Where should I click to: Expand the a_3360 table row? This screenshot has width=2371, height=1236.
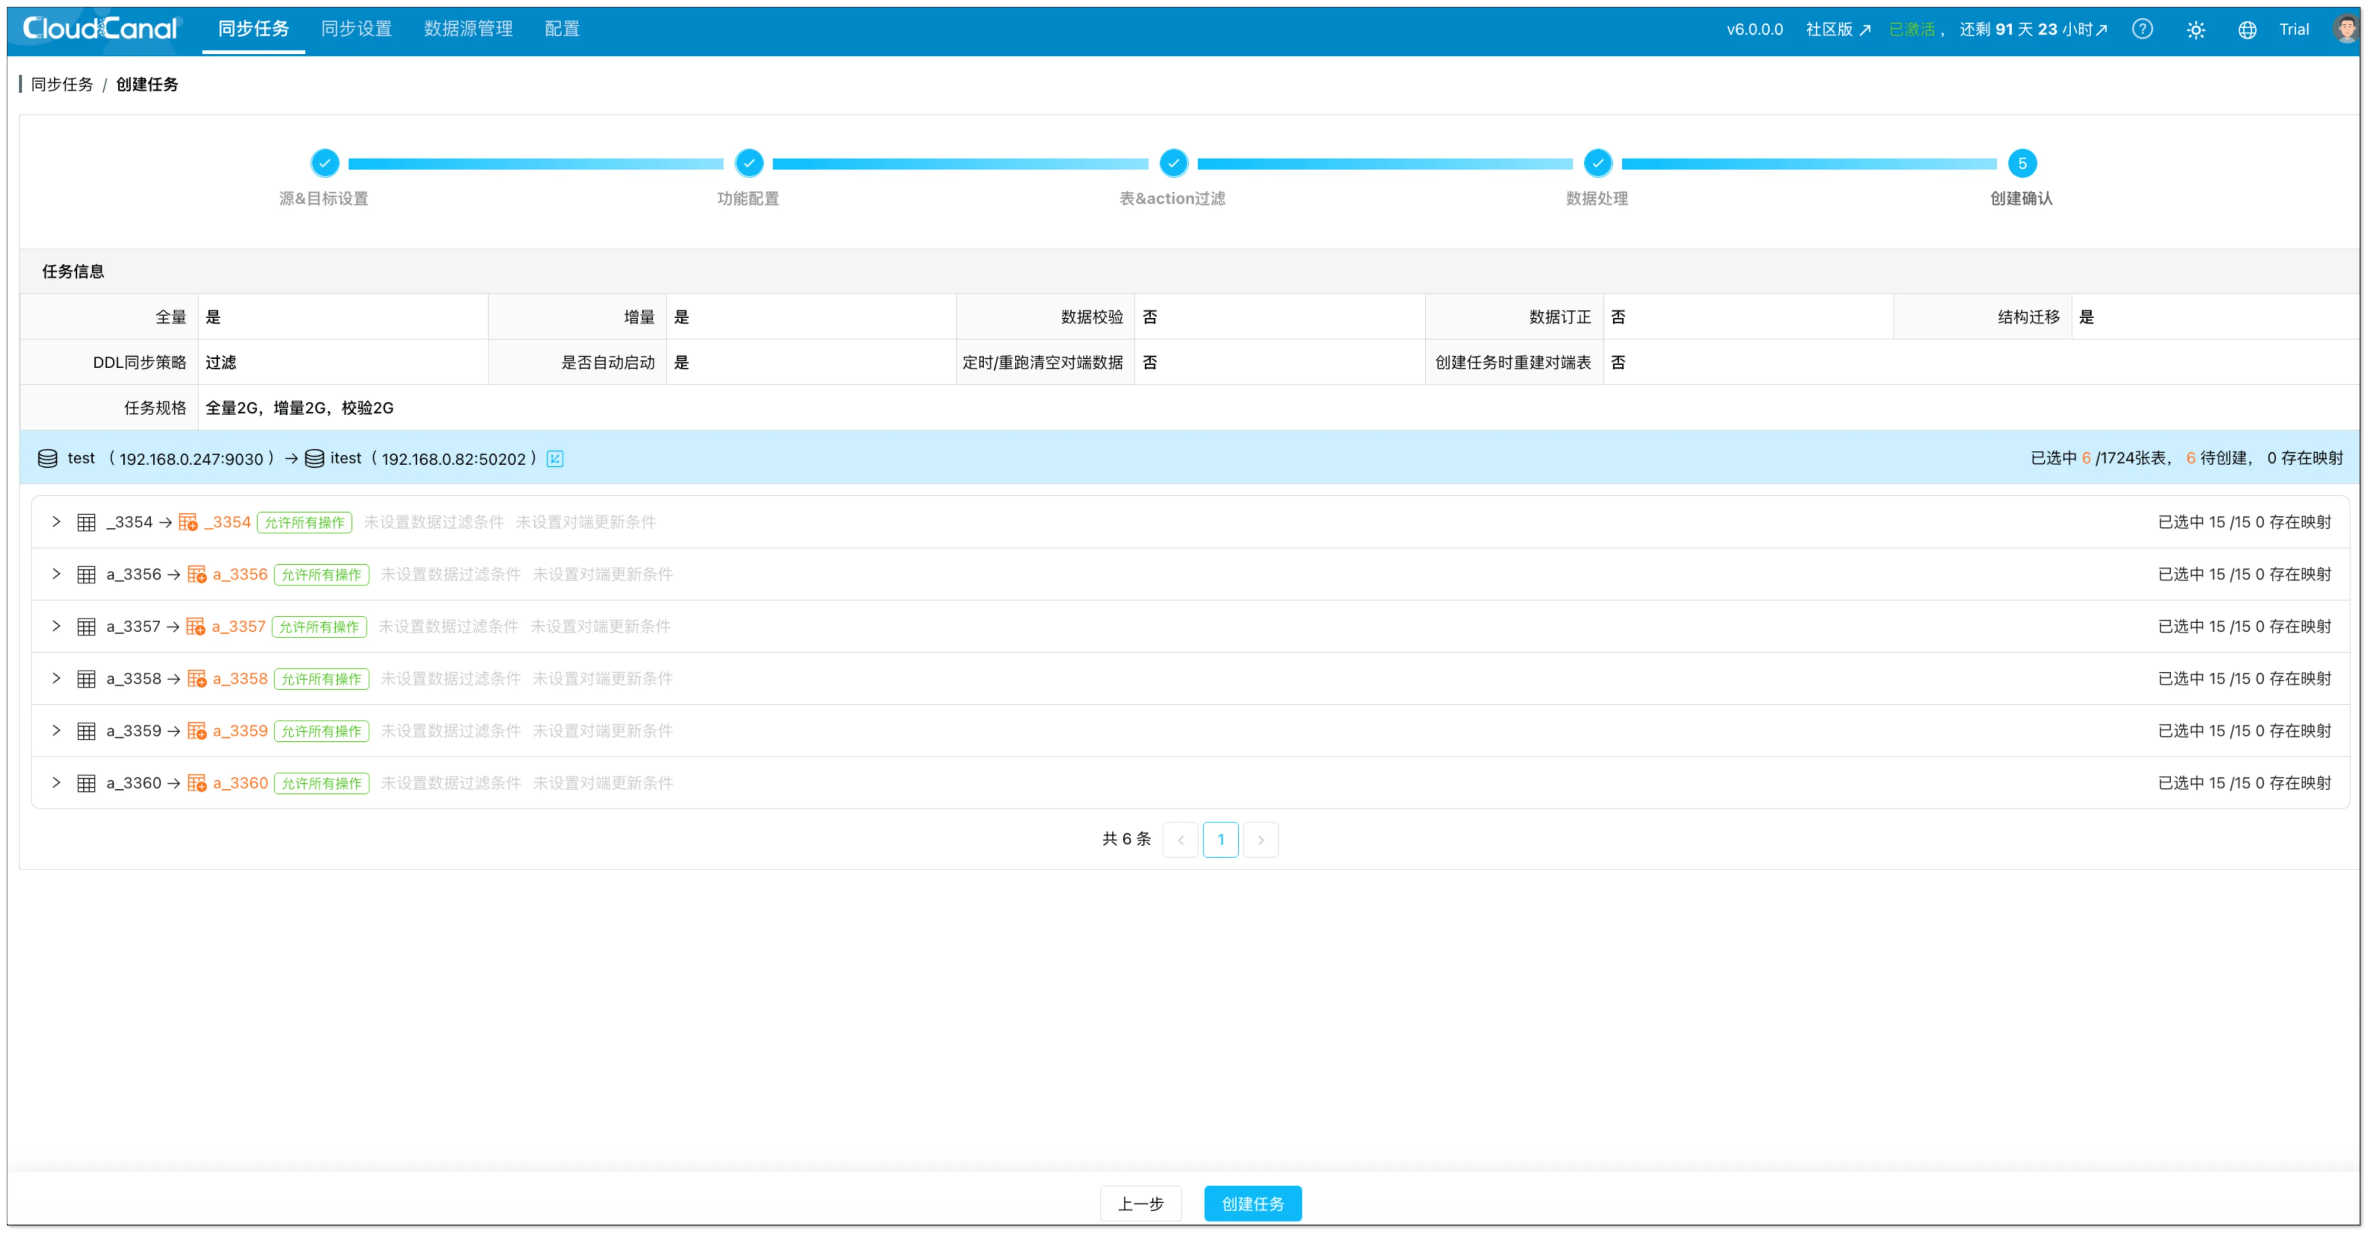point(56,782)
